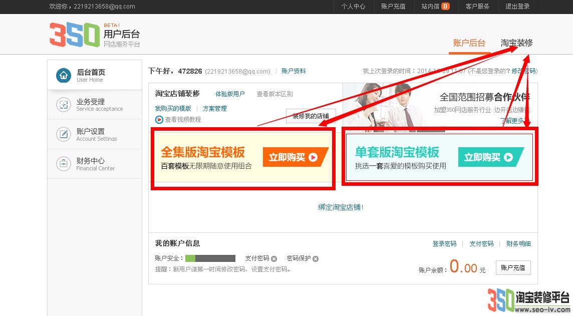Click the 绑定淘宝店铺 link
573x316 pixels.
click(341, 207)
